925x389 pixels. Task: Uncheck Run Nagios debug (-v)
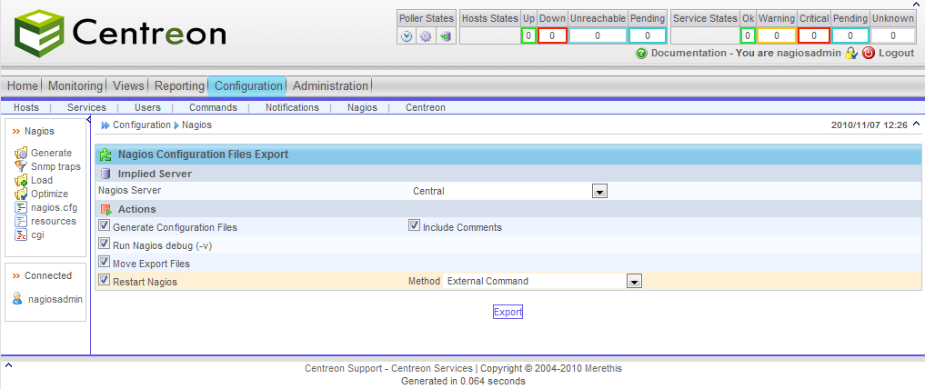tap(104, 244)
